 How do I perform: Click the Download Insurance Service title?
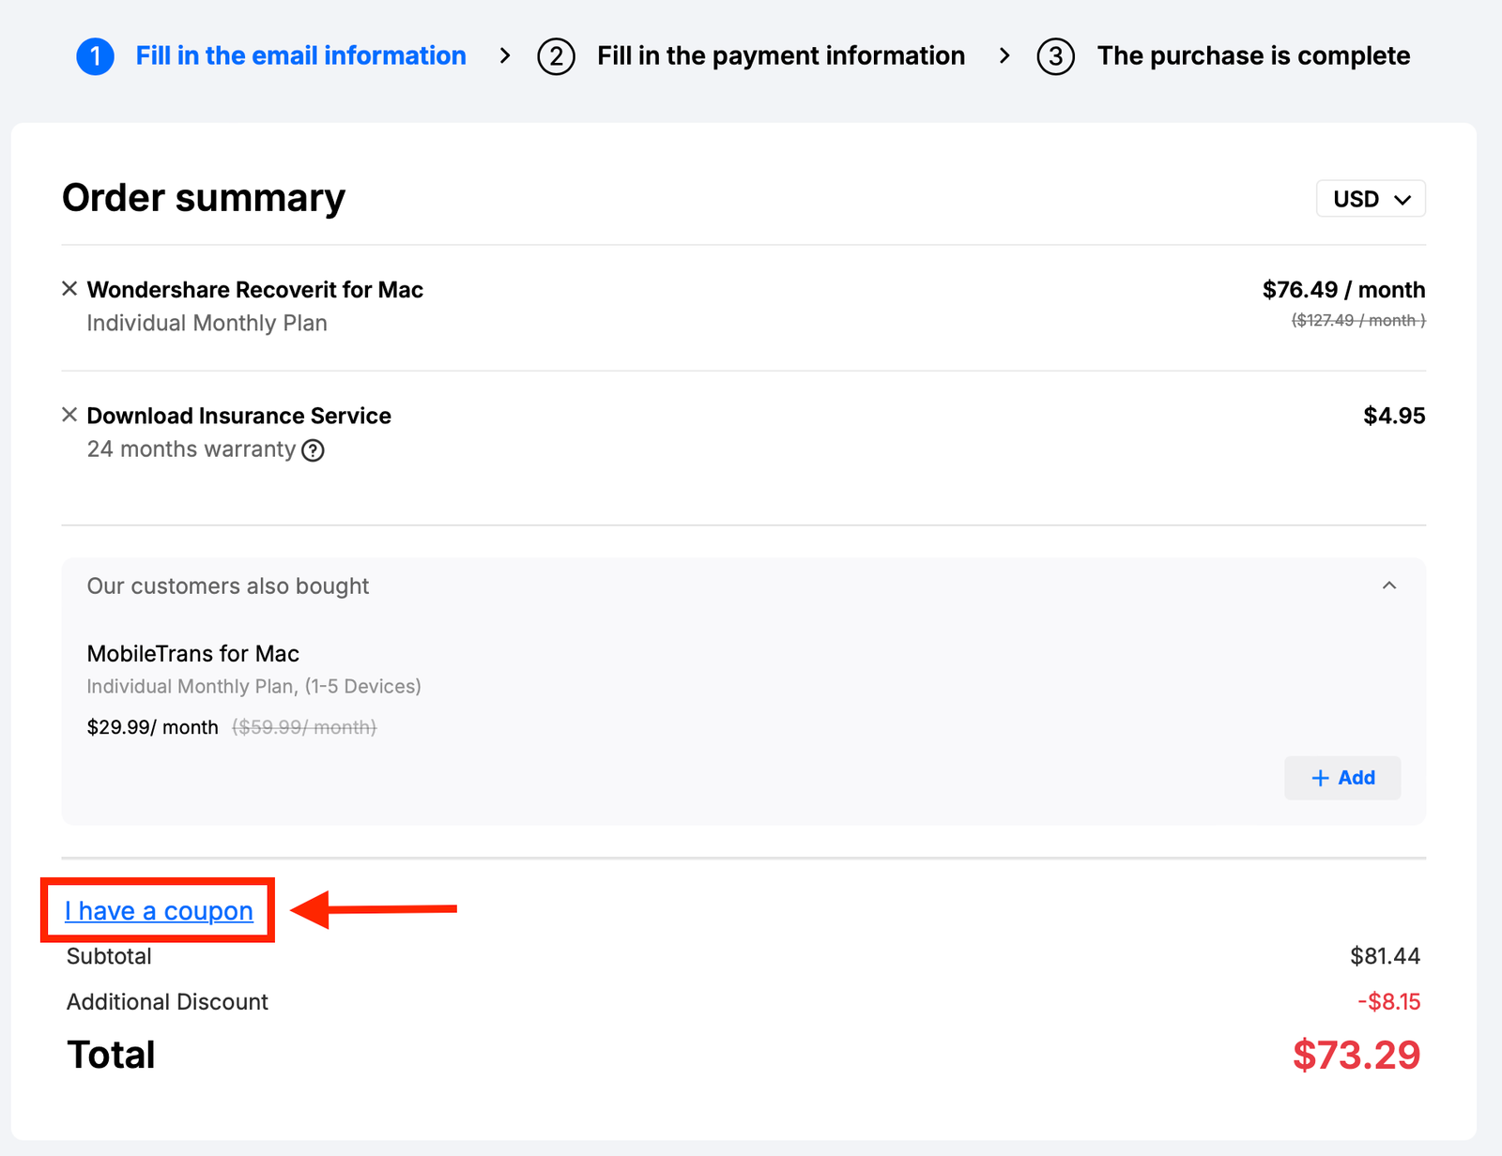click(239, 416)
